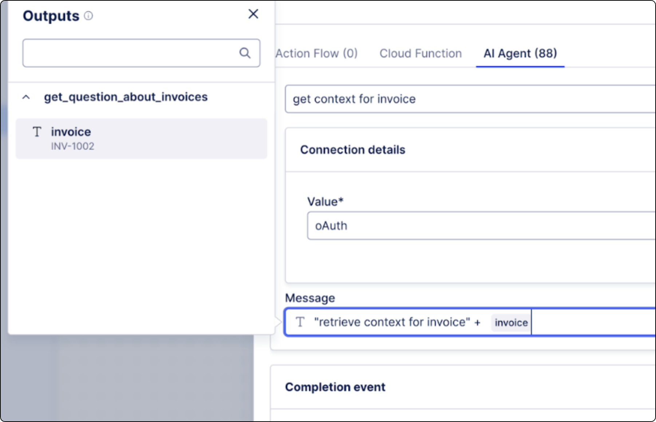Select the get_question_about_invoices group label
This screenshot has width=656, height=422.
(x=126, y=97)
